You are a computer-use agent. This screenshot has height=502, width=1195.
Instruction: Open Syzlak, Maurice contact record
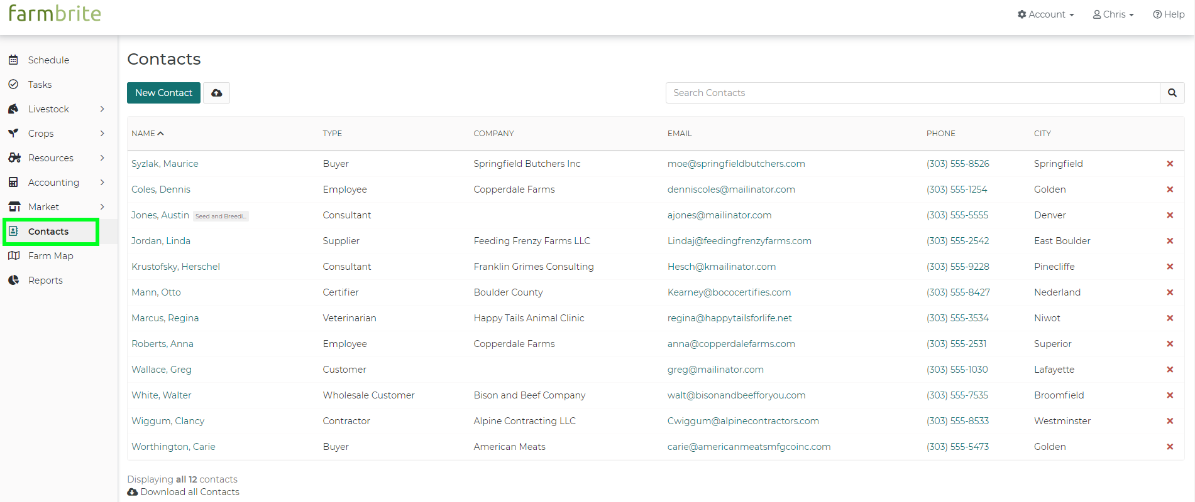[165, 164]
